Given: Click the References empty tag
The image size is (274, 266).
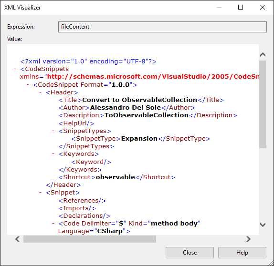Looking at the screenshot, I should click(x=82, y=200).
